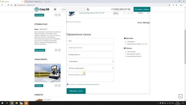The width and height of the screenshot is (186, 105).
Task: Next arrow next to Все акции
Action: click(x=59, y=15)
